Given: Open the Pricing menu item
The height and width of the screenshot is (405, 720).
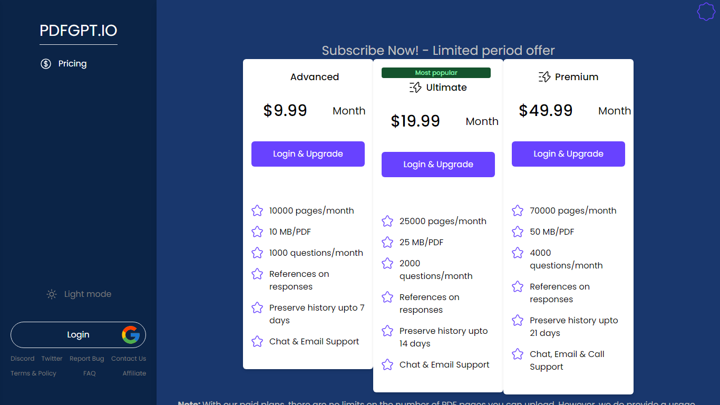Looking at the screenshot, I should [x=72, y=64].
